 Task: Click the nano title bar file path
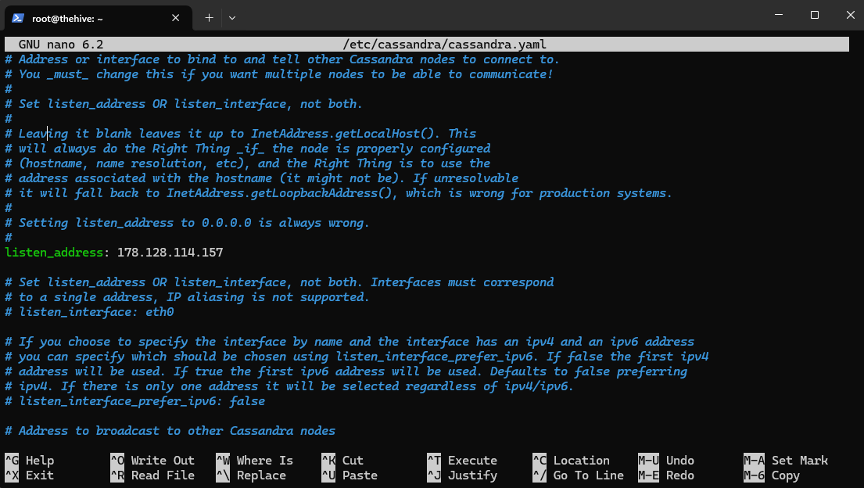tap(445, 44)
